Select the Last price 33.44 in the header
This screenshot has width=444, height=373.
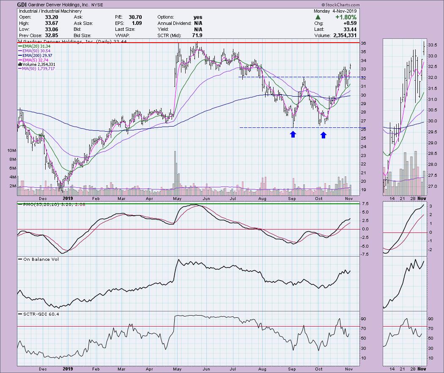350,30
